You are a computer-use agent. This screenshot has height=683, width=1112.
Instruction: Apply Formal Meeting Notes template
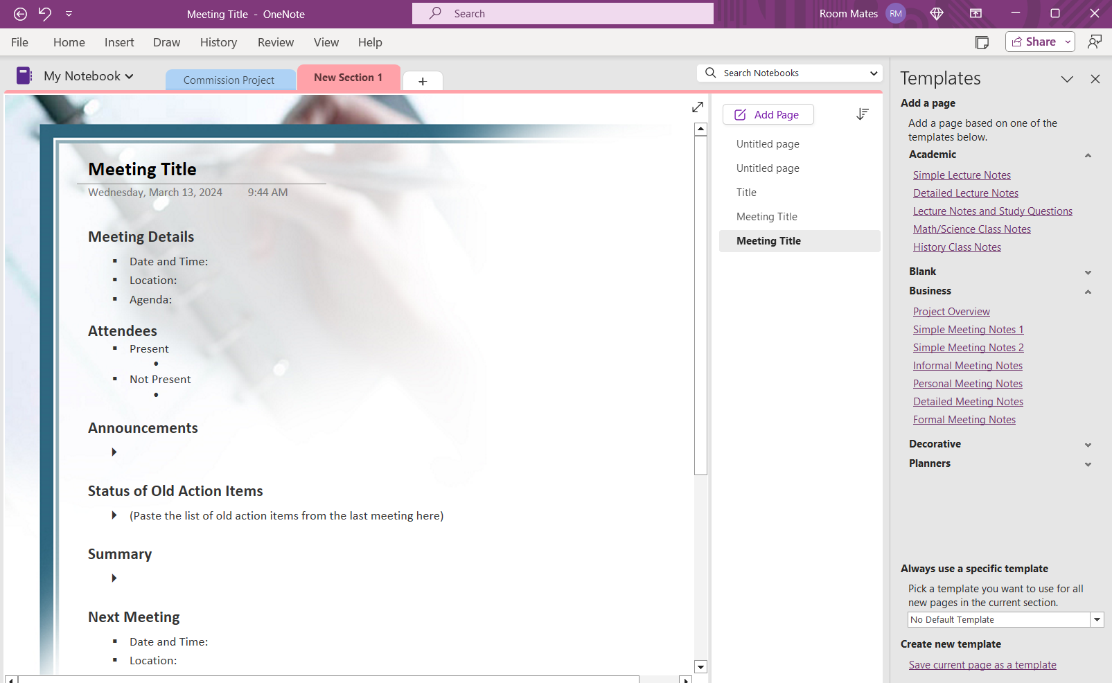coord(964,420)
